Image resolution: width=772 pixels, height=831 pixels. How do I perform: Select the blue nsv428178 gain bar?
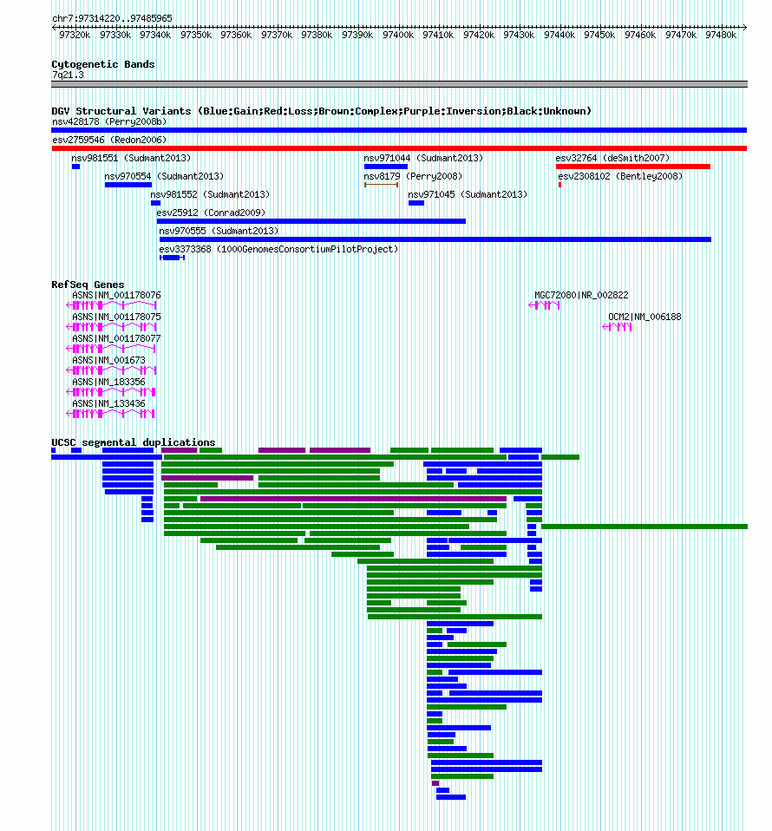pos(399,130)
